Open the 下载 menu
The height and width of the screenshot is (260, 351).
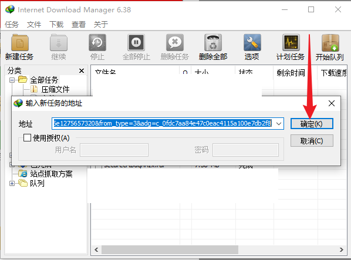point(56,24)
